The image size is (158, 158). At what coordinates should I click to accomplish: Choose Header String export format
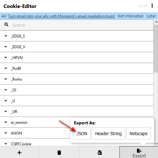(x=108, y=134)
